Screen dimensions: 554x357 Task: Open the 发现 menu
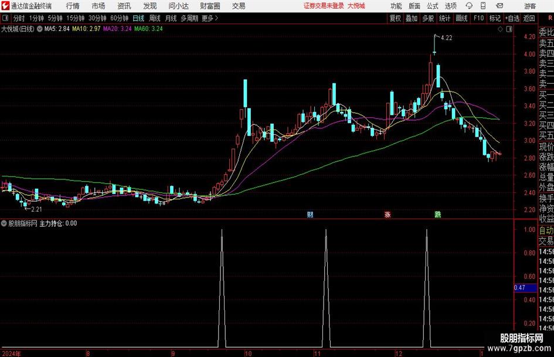click(150, 6)
